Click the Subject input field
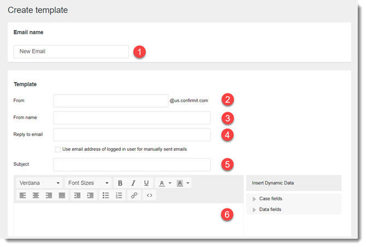Viewport: 366px width, 247px height. tap(132, 164)
